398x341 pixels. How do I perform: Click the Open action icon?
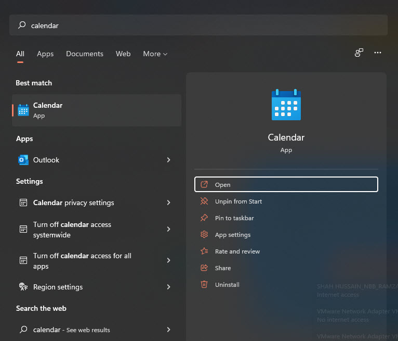[204, 184]
